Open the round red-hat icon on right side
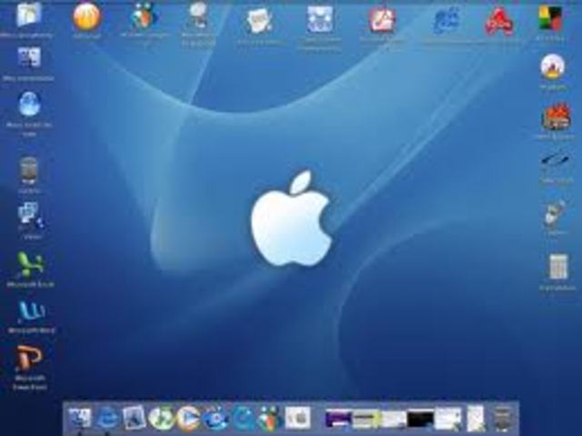The image size is (582, 436). coord(552,66)
